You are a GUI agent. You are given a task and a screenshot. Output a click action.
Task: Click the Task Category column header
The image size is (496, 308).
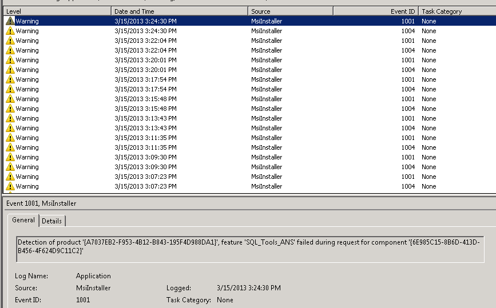(457, 11)
